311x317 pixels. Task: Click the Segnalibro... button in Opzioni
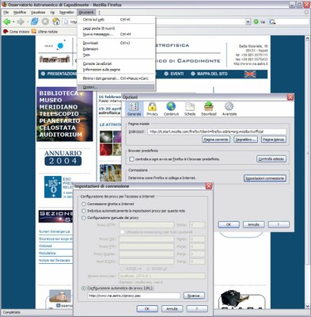click(245, 139)
